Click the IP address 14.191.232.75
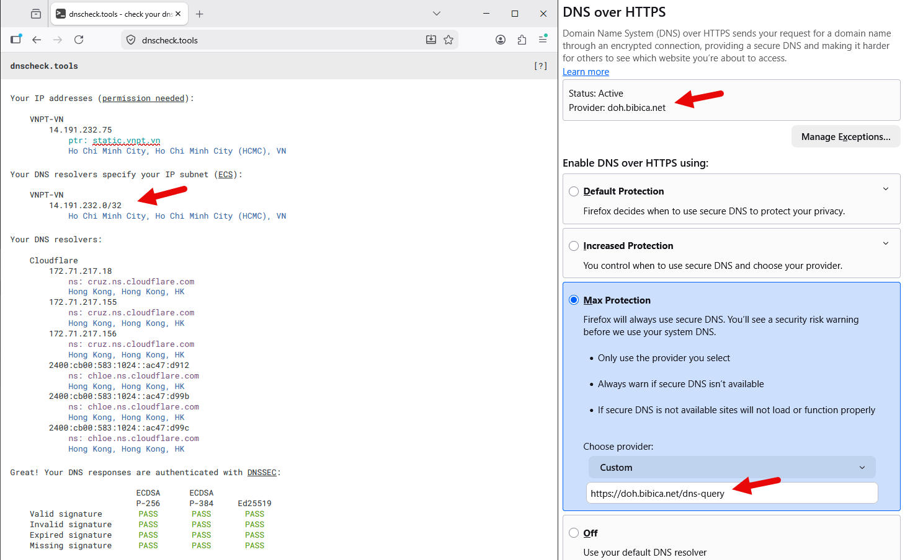905x560 pixels. 81,130
